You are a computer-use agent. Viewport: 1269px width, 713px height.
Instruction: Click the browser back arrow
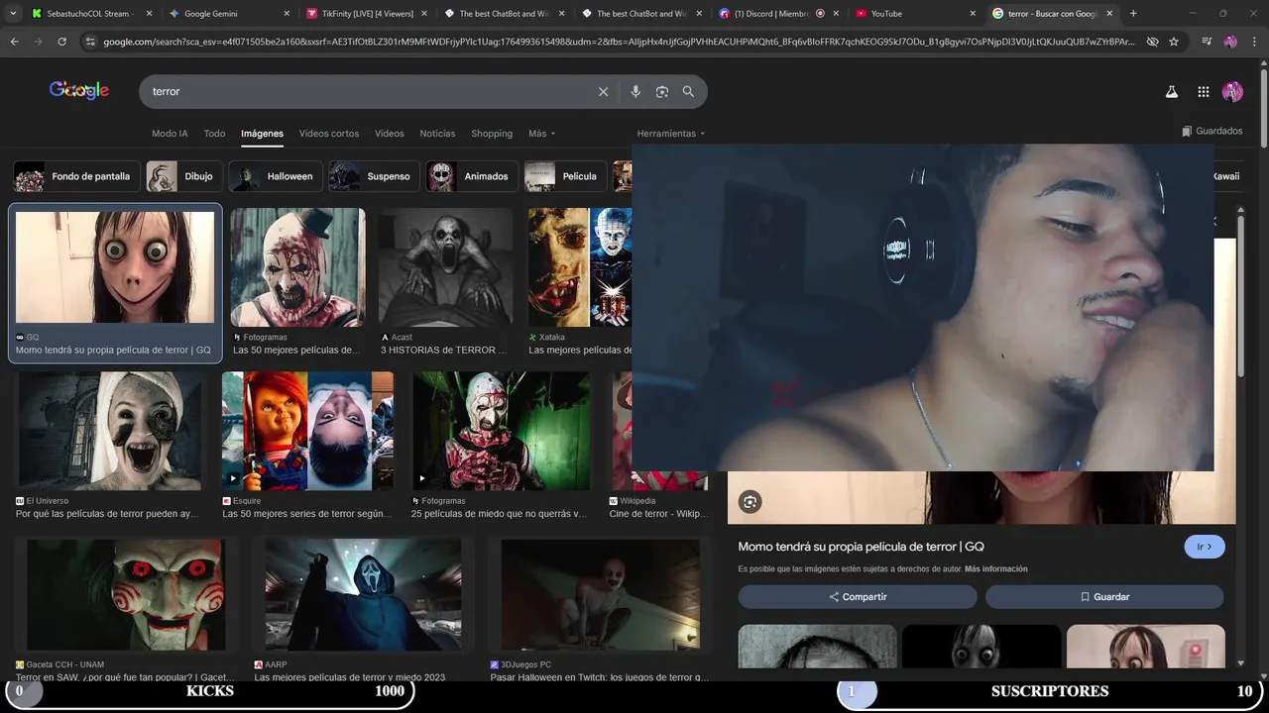tap(14, 42)
